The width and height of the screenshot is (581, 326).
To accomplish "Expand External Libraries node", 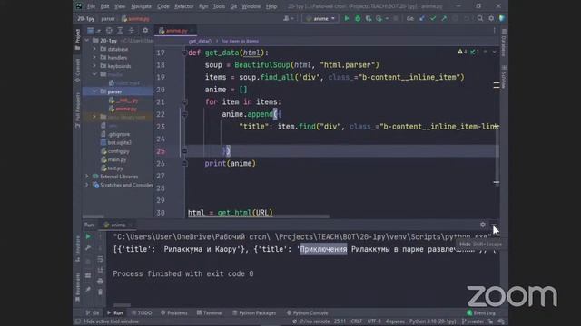I will tap(87, 177).
